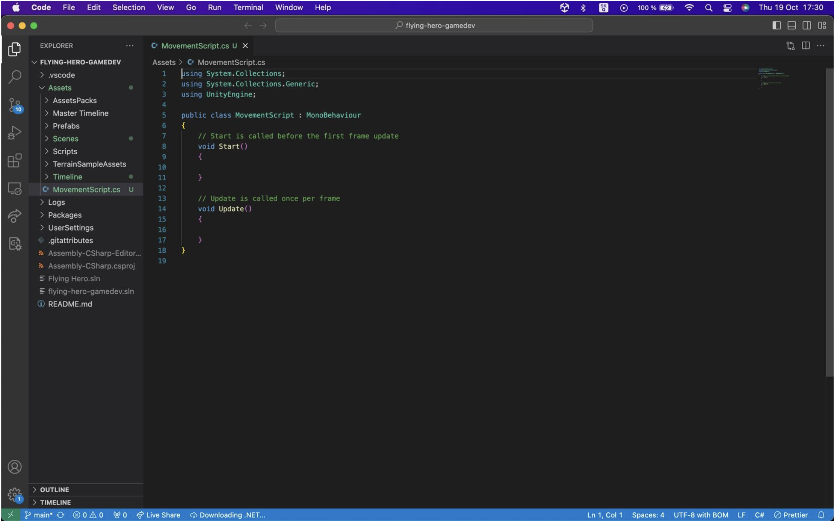
Task: Expand the Scripts folder
Action: click(86, 151)
